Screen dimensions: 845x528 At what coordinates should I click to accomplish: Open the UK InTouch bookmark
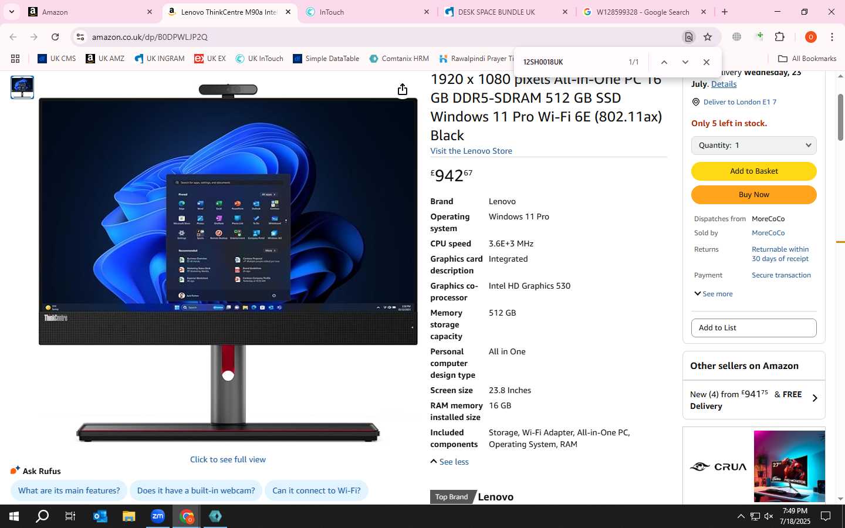pos(259,59)
